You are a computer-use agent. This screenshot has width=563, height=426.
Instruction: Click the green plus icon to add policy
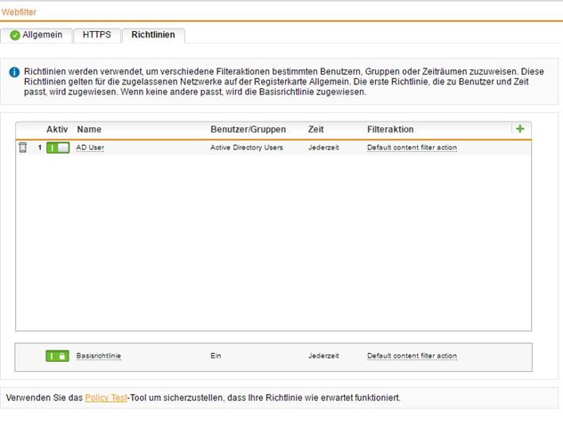(x=520, y=129)
